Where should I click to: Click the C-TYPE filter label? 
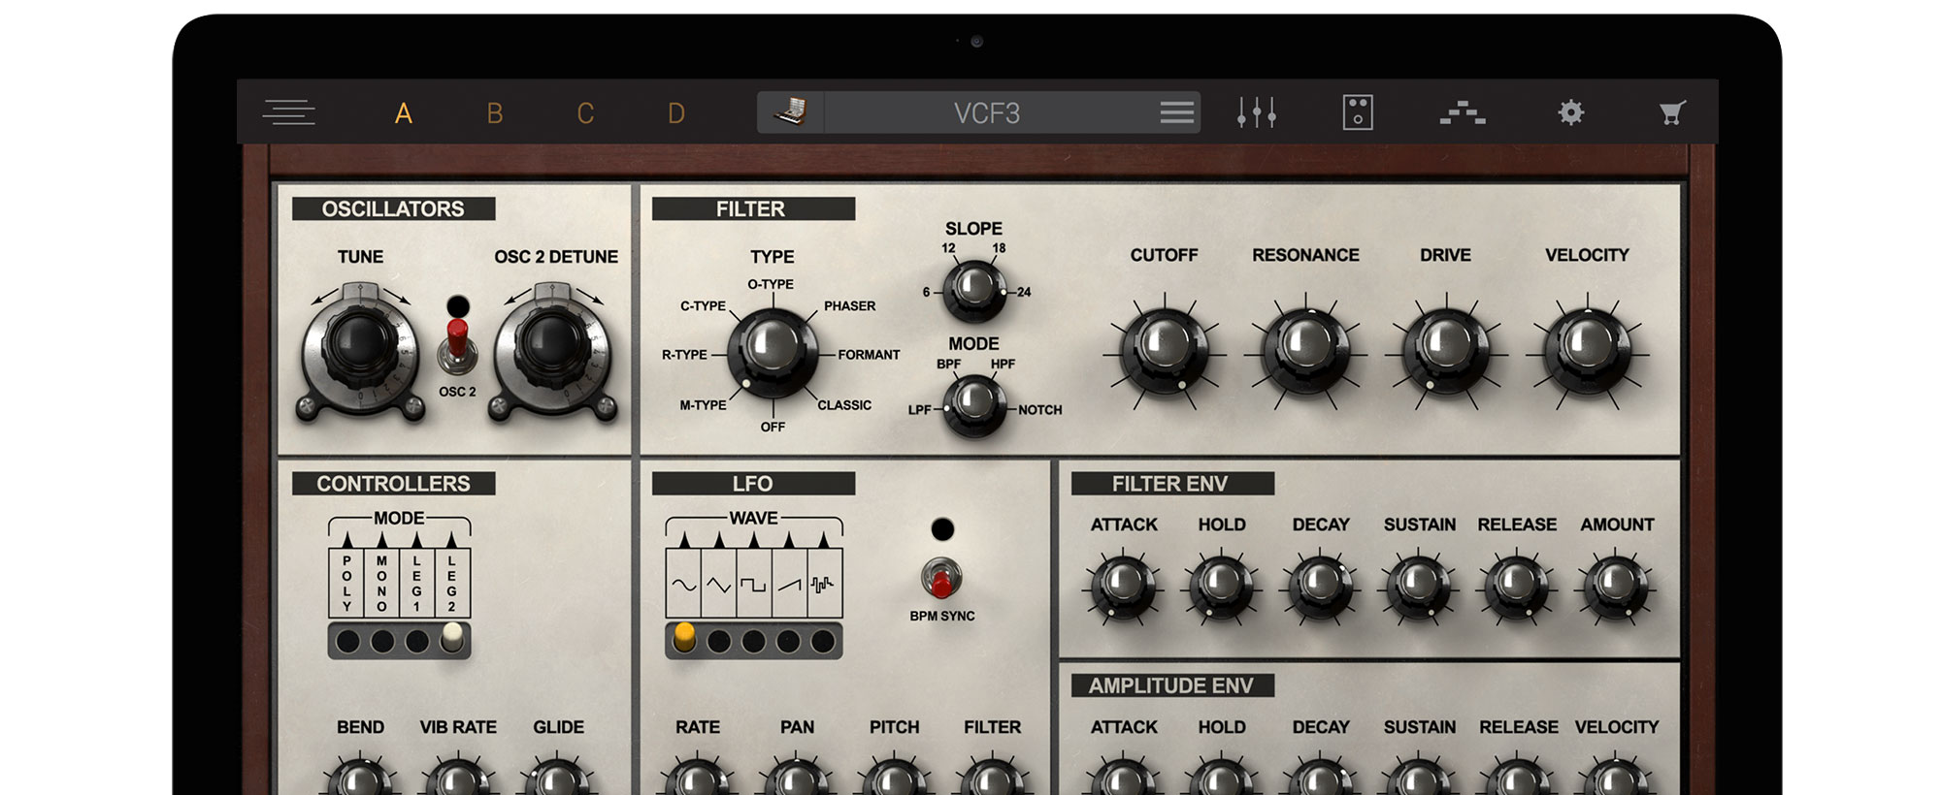[703, 306]
